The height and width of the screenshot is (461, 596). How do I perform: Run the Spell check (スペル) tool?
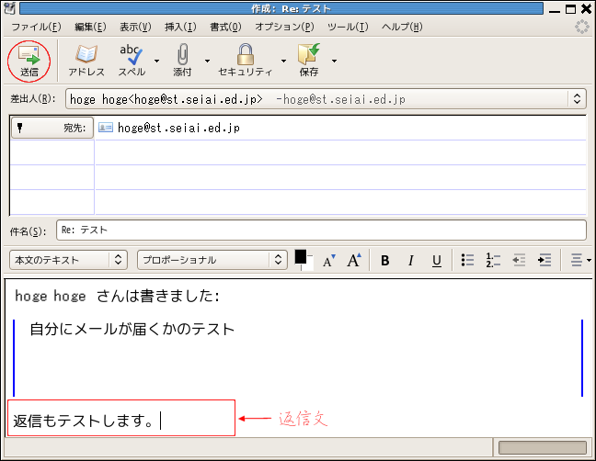(x=132, y=59)
